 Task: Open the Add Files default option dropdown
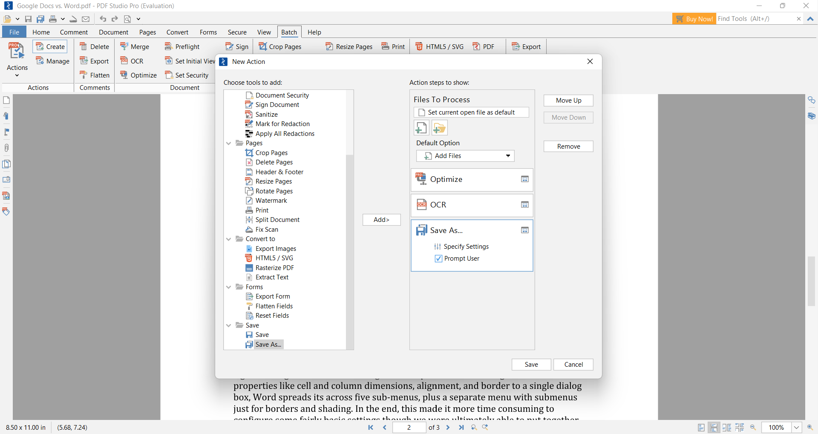507,156
